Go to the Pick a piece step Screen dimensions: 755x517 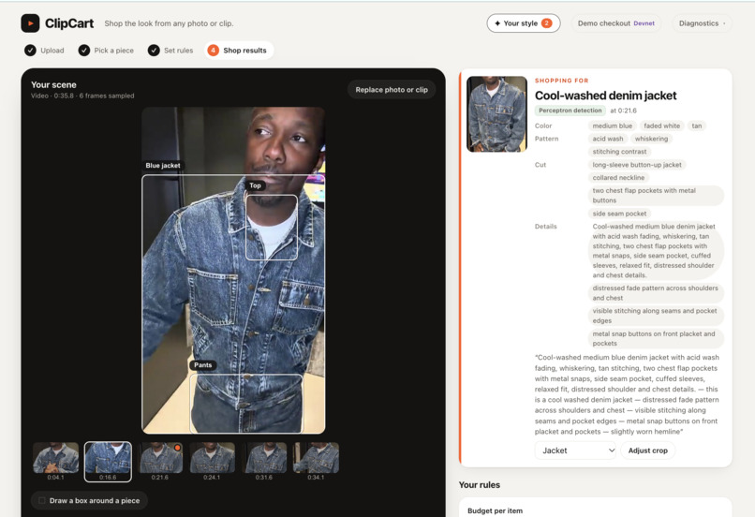106,50
